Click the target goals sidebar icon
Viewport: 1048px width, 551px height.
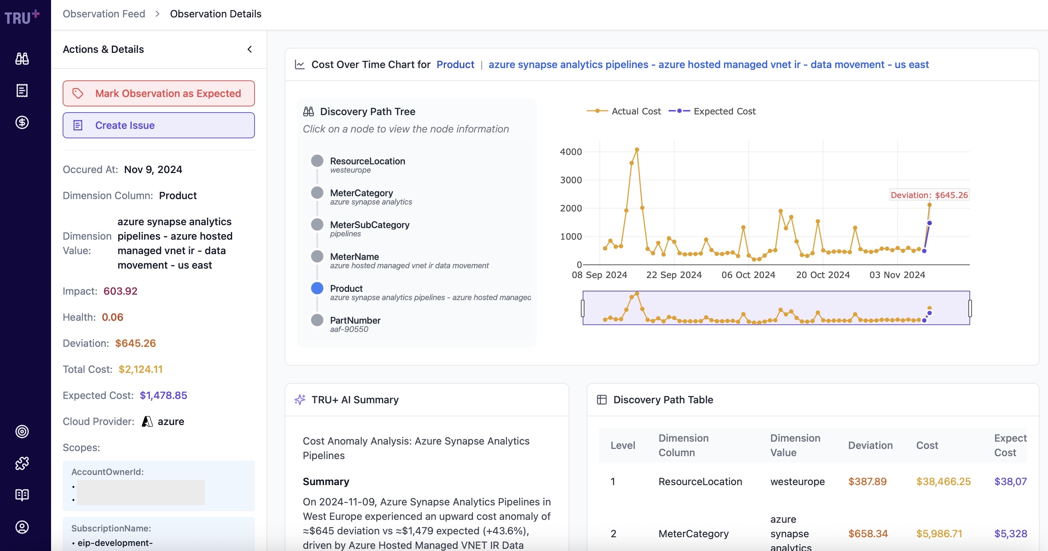(x=22, y=431)
